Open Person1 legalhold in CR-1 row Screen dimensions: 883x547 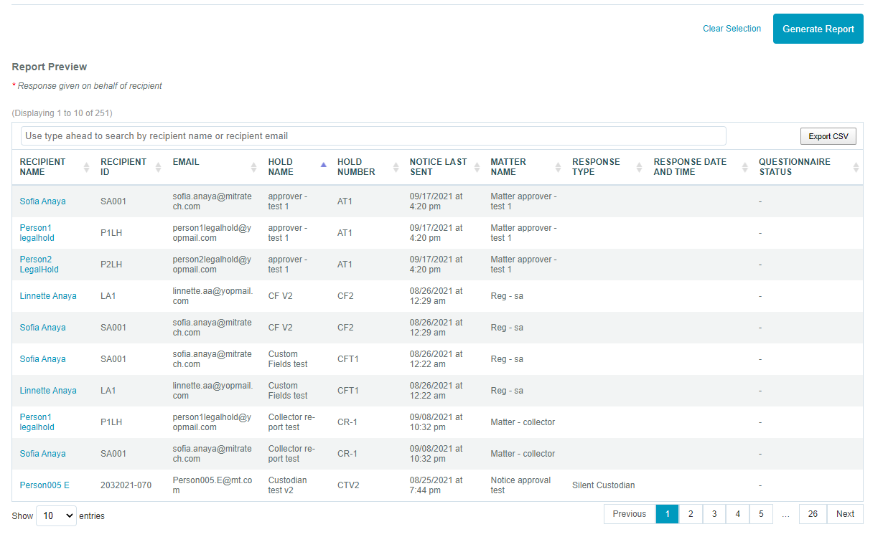[37, 422]
